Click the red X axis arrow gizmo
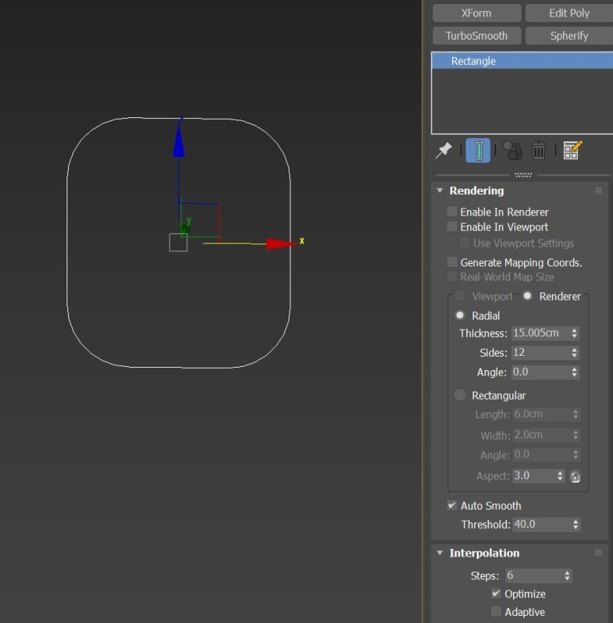 [x=282, y=244]
